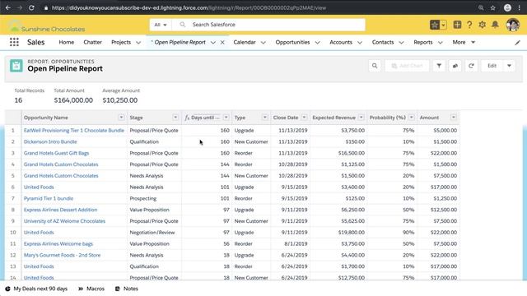Image resolution: width=527 pixels, height=296 pixels.
Task: Open browser three-dot menu
Action: 520,7
